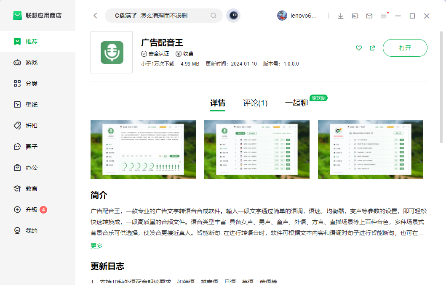The height and width of the screenshot is (285, 446).
Task: Click the app title 广告配音王
Action: (x=162, y=42)
